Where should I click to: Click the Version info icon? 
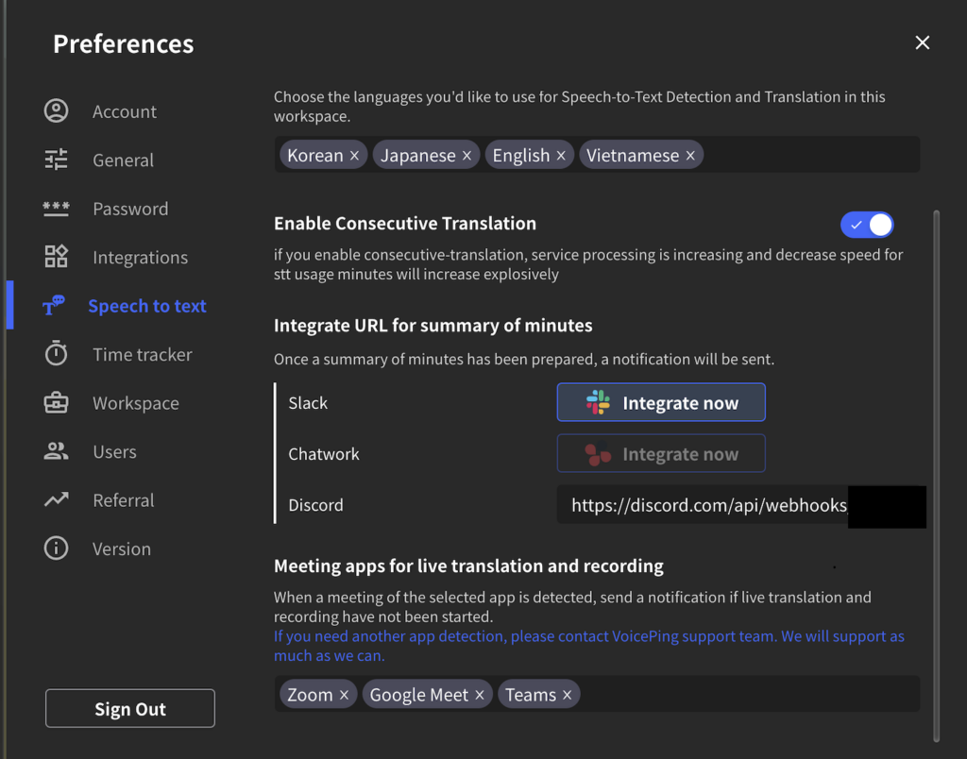click(57, 548)
